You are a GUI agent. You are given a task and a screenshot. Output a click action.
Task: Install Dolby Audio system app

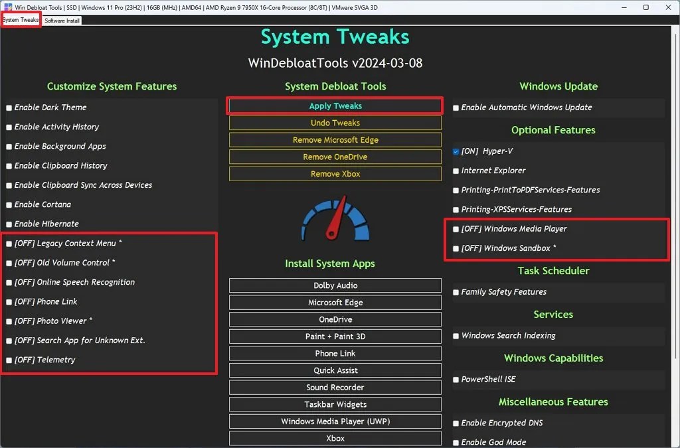point(335,285)
